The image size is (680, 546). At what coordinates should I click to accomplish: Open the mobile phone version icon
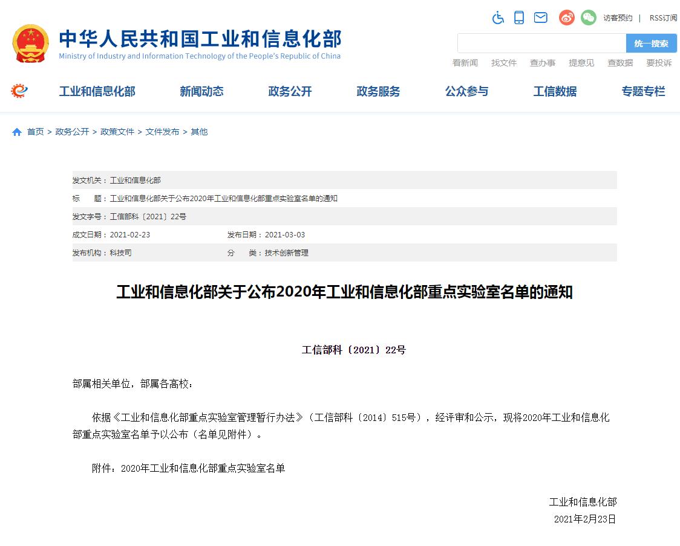pyautogui.click(x=519, y=18)
